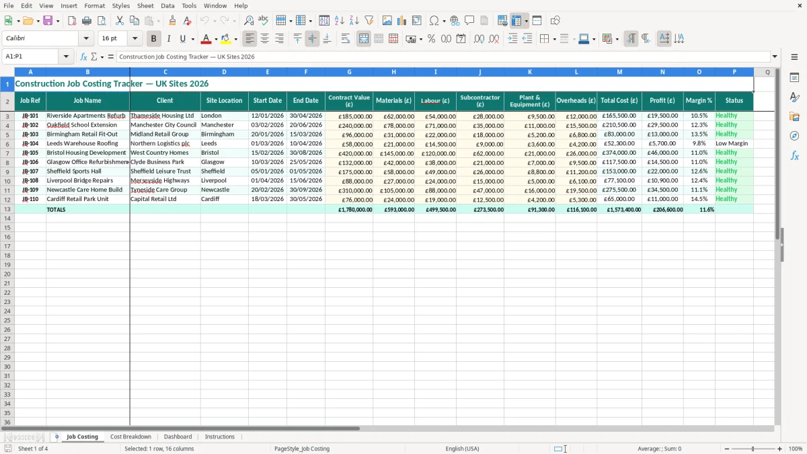Expand the formula bar arrow
Screen dimensions: 807x454
[x=775, y=56]
